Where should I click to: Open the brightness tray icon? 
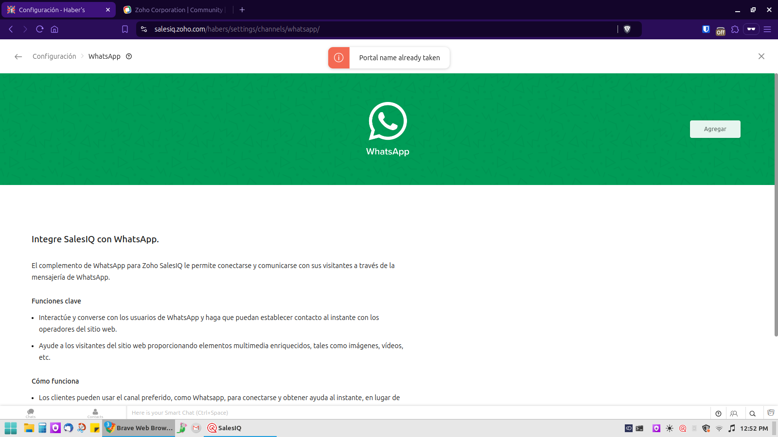(x=670, y=428)
